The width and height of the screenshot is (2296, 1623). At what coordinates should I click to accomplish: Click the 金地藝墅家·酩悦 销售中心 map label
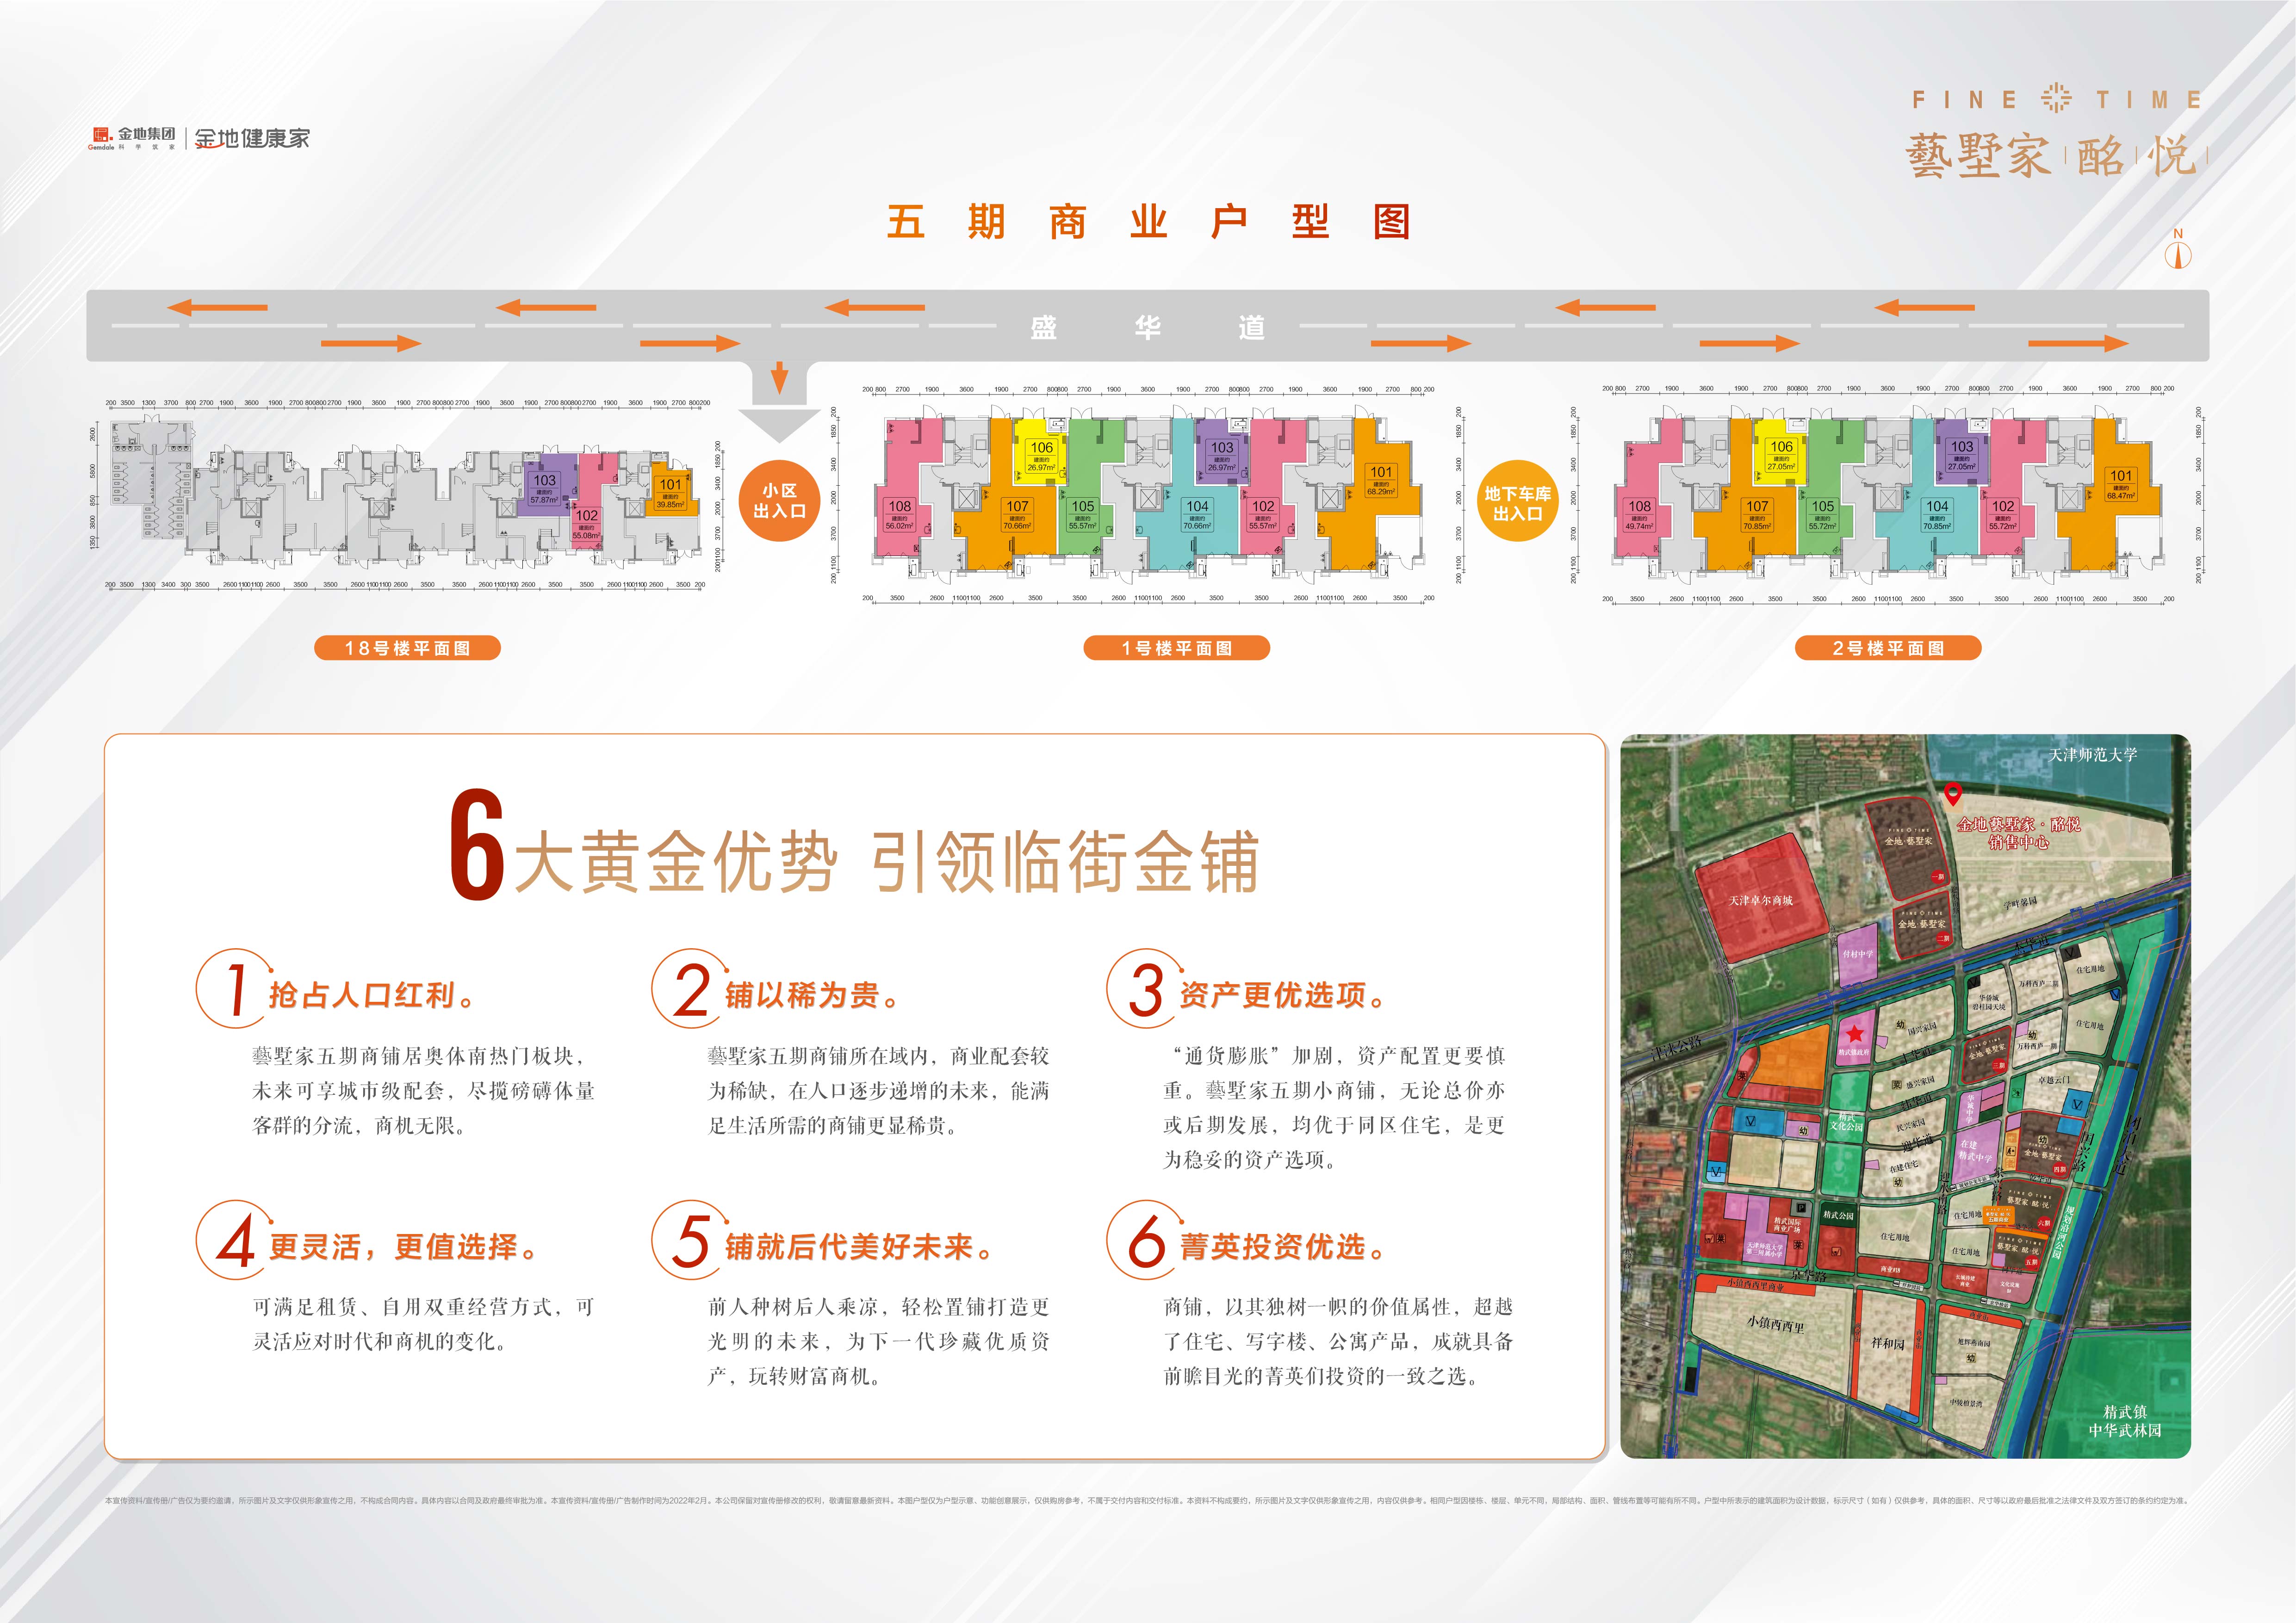[2018, 833]
